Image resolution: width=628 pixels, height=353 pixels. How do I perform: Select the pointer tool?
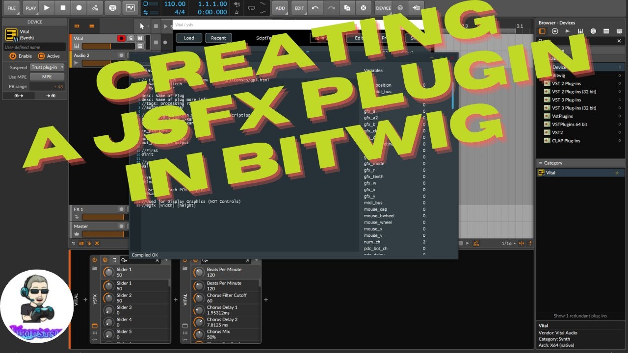142,26
